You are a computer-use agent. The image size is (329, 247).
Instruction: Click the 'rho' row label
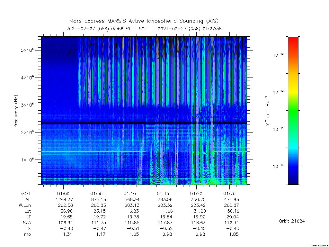pos(27,234)
